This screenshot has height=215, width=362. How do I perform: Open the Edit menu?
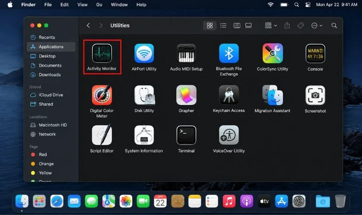pyautogui.click(x=64, y=5)
